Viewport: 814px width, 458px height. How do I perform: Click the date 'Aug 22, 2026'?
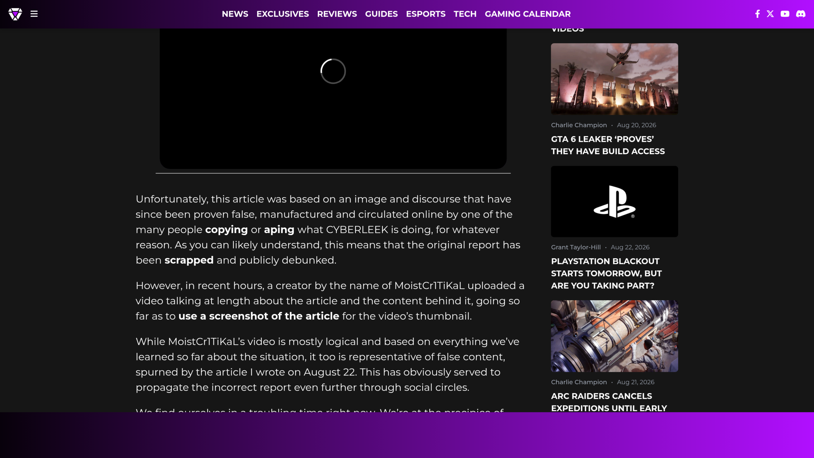coord(630,247)
